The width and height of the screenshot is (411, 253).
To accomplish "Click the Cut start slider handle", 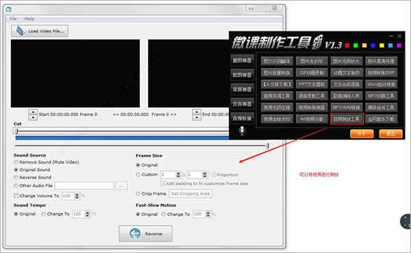I will pos(16,131).
